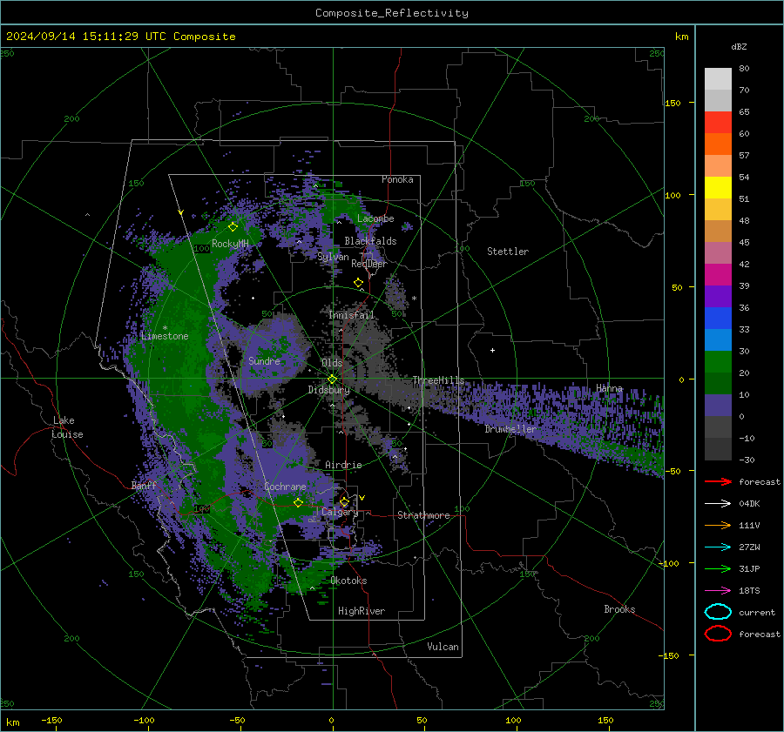Click the 51 dBZ yellow color swatch
The image size is (784, 732).
point(718,187)
